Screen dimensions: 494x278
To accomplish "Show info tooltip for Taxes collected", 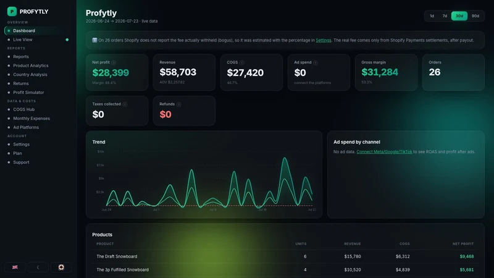I will click(x=125, y=104).
